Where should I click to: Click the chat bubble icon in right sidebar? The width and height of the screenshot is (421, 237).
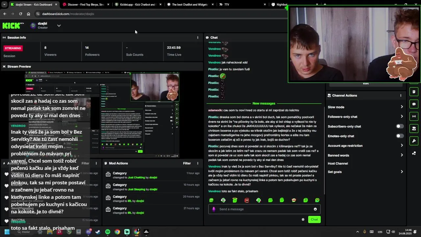click(414, 104)
